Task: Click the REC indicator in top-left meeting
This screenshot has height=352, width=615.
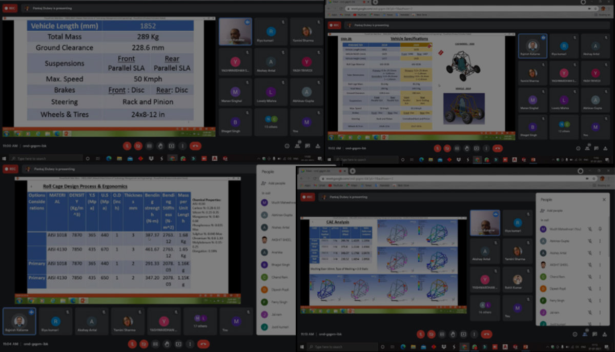Action: coord(10,8)
